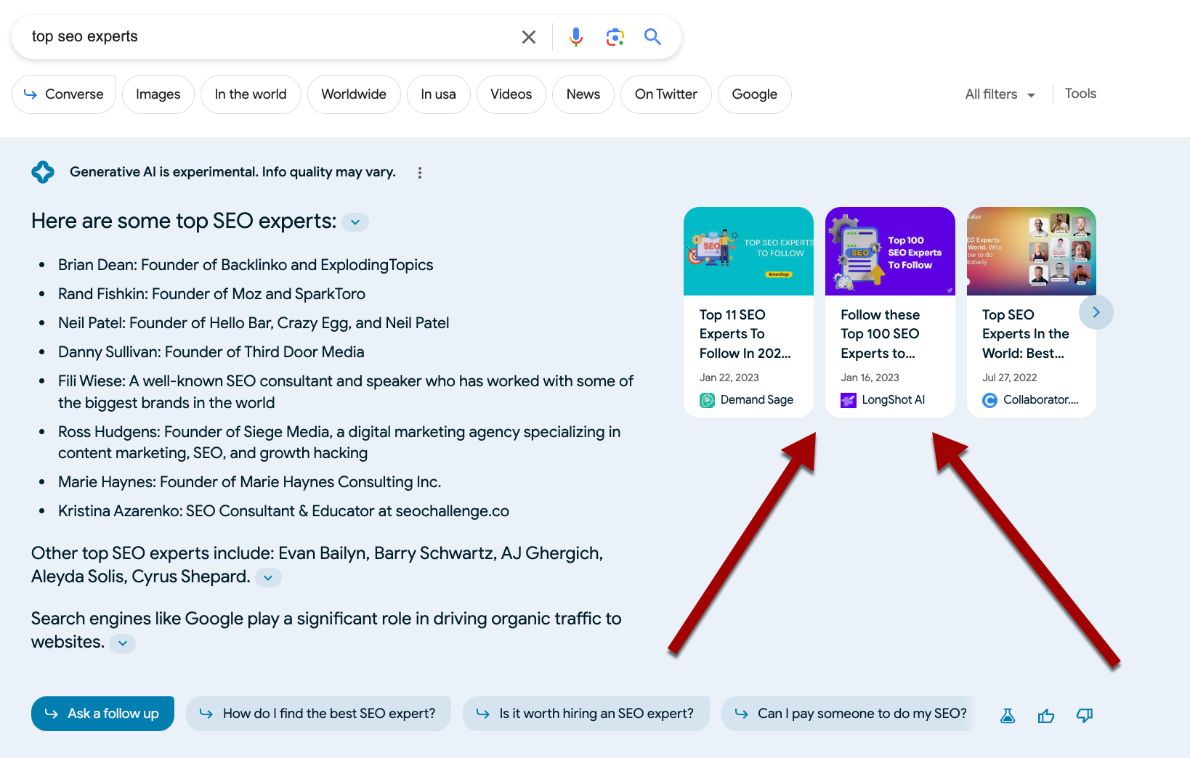Open the generative AI three-dot menu
Screen dimensions: 1190x758
(420, 173)
